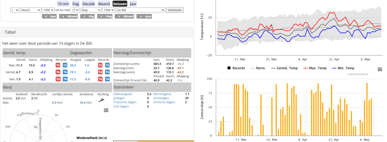The height and width of the screenshot is (142, 387).
Task: Click blue TG record icon beside Gemid. deviation
Action: [x=65, y=72]
